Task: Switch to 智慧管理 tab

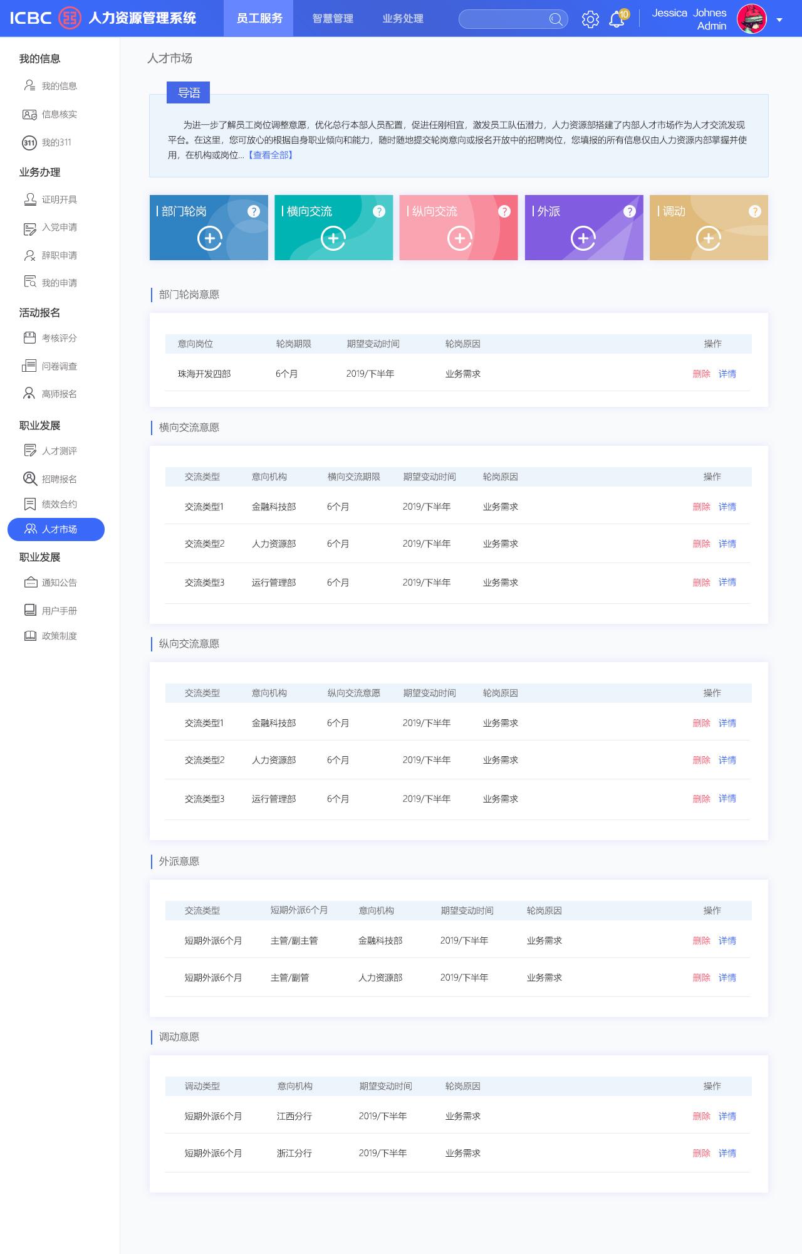Action: coord(333,18)
